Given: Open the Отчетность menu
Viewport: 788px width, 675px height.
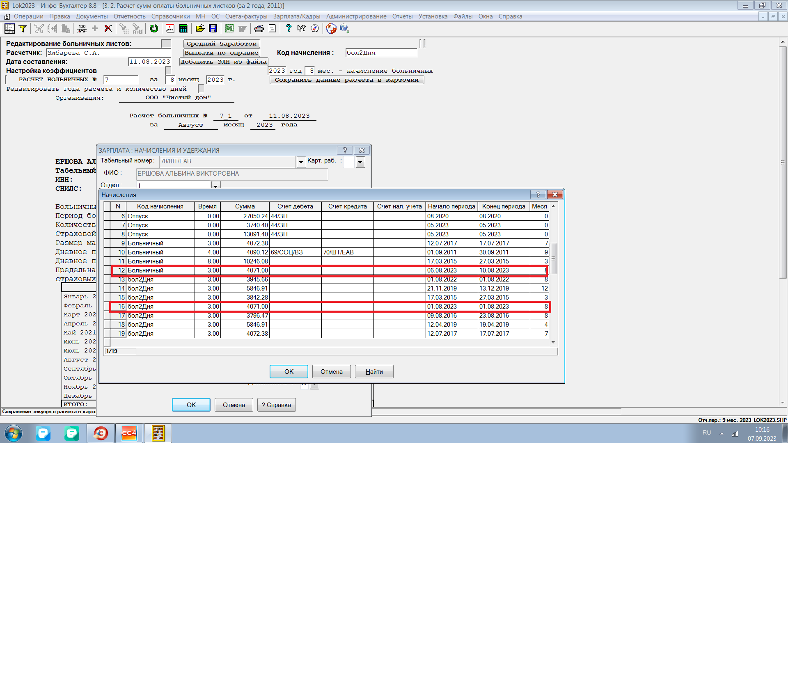Looking at the screenshot, I should [x=130, y=16].
